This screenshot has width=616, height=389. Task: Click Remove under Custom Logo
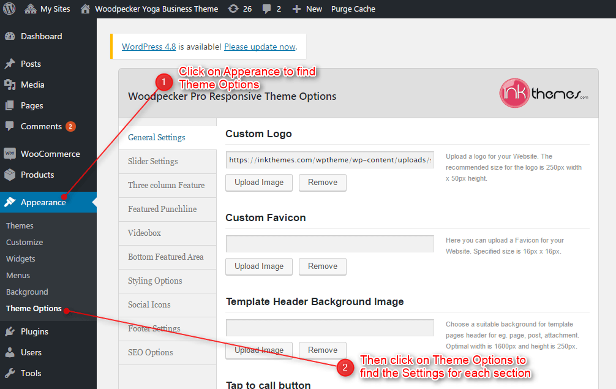pos(323,183)
